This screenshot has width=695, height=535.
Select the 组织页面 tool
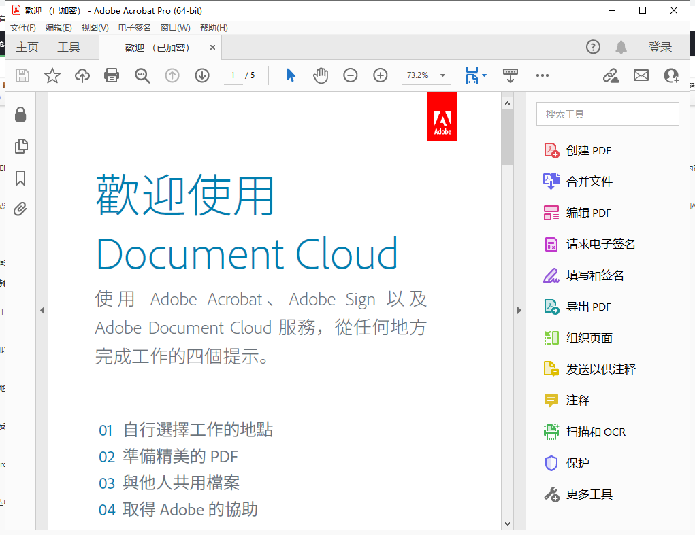tap(578, 338)
